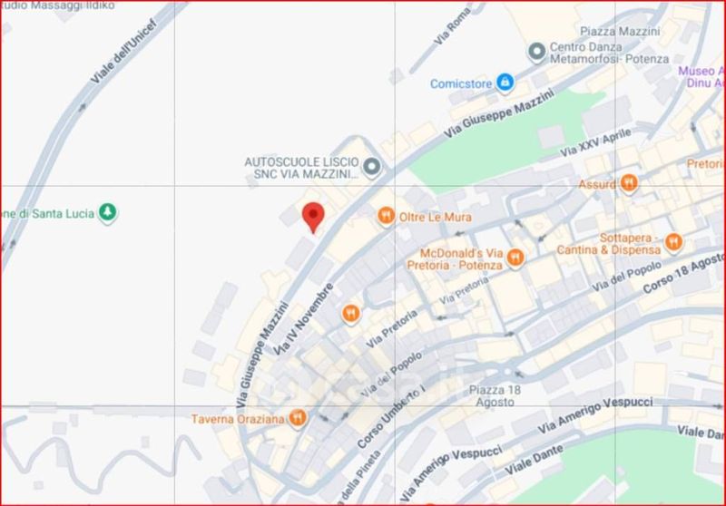Open the Assurd restaurant pin icon
This screenshot has width=726, height=506.
(628, 183)
